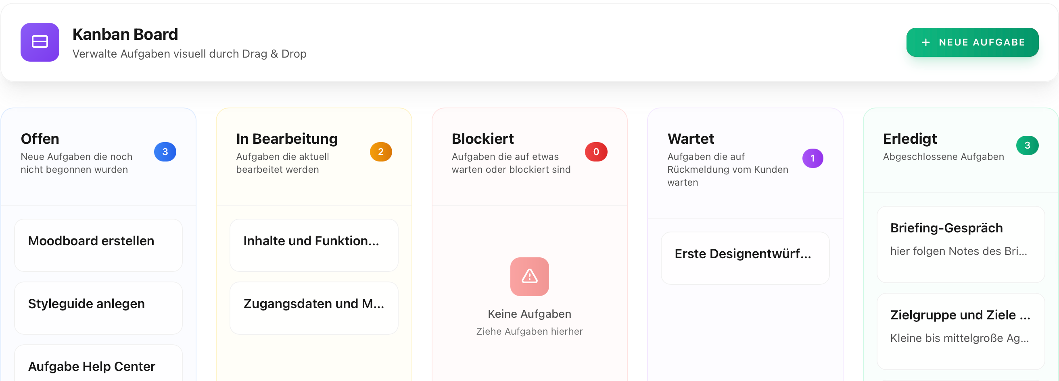Open the Moodboard erstellen task card

(98, 245)
